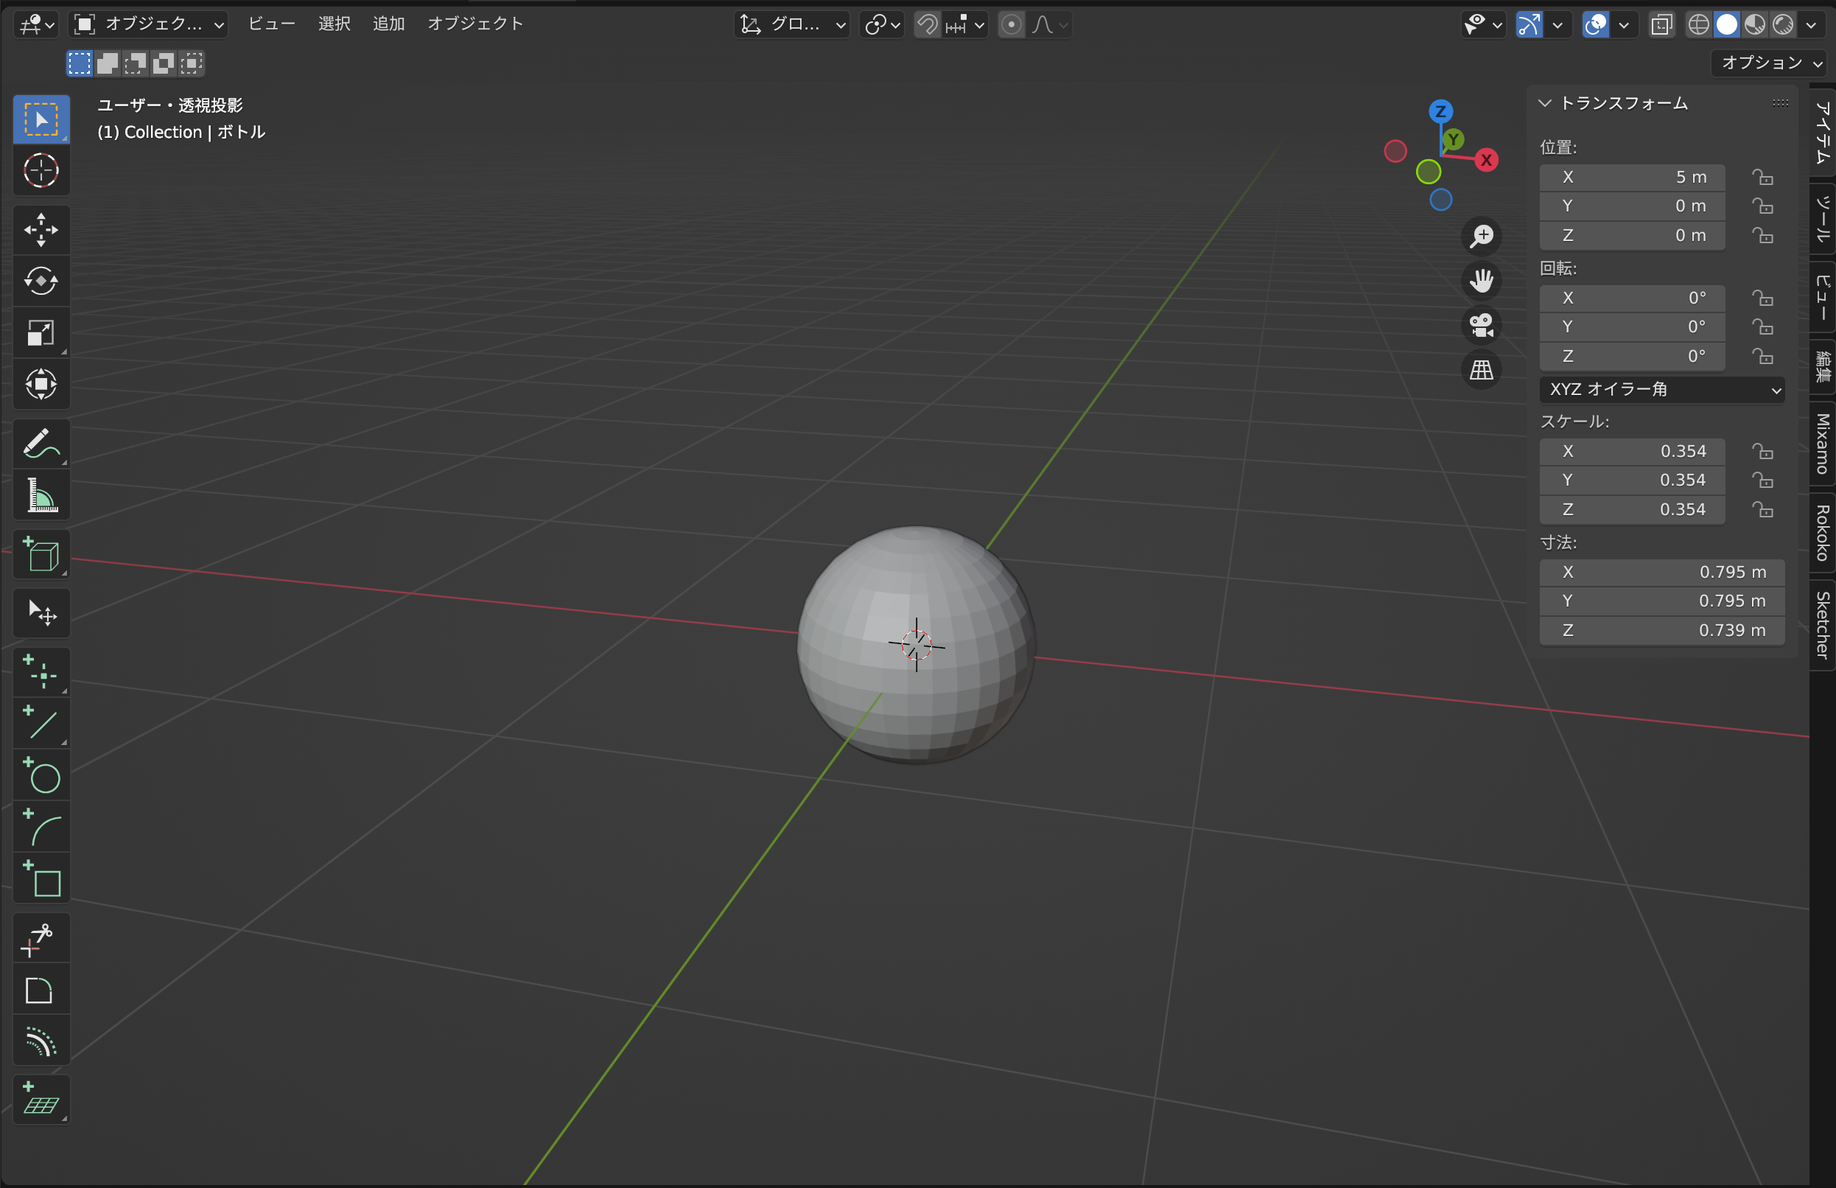Set selection mode to invert
The height and width of the screenshot is (1188, 1836).
pyautogui.click(x=163, y=63)
